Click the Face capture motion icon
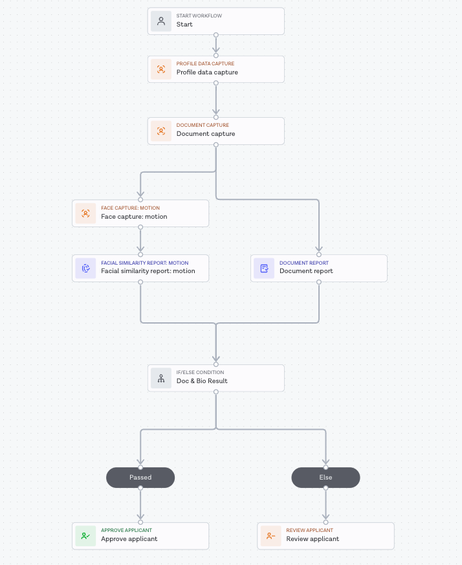This screenshot has height=565, width=462. tap(85, 213)
